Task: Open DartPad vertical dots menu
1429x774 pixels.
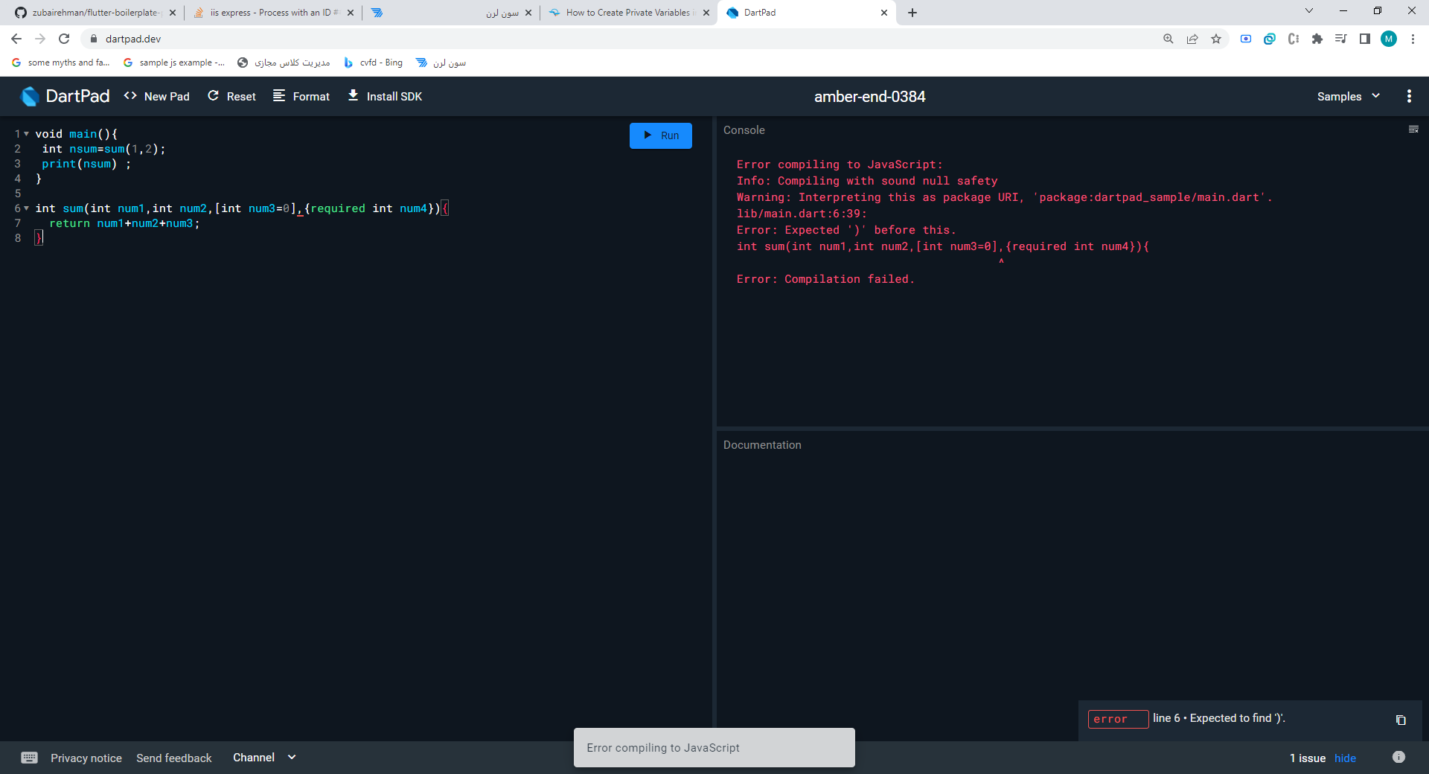Action: click(1409, 96)
